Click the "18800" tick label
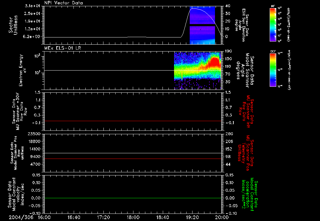Viewport: 320px width, 221px height. click(34, 141)
